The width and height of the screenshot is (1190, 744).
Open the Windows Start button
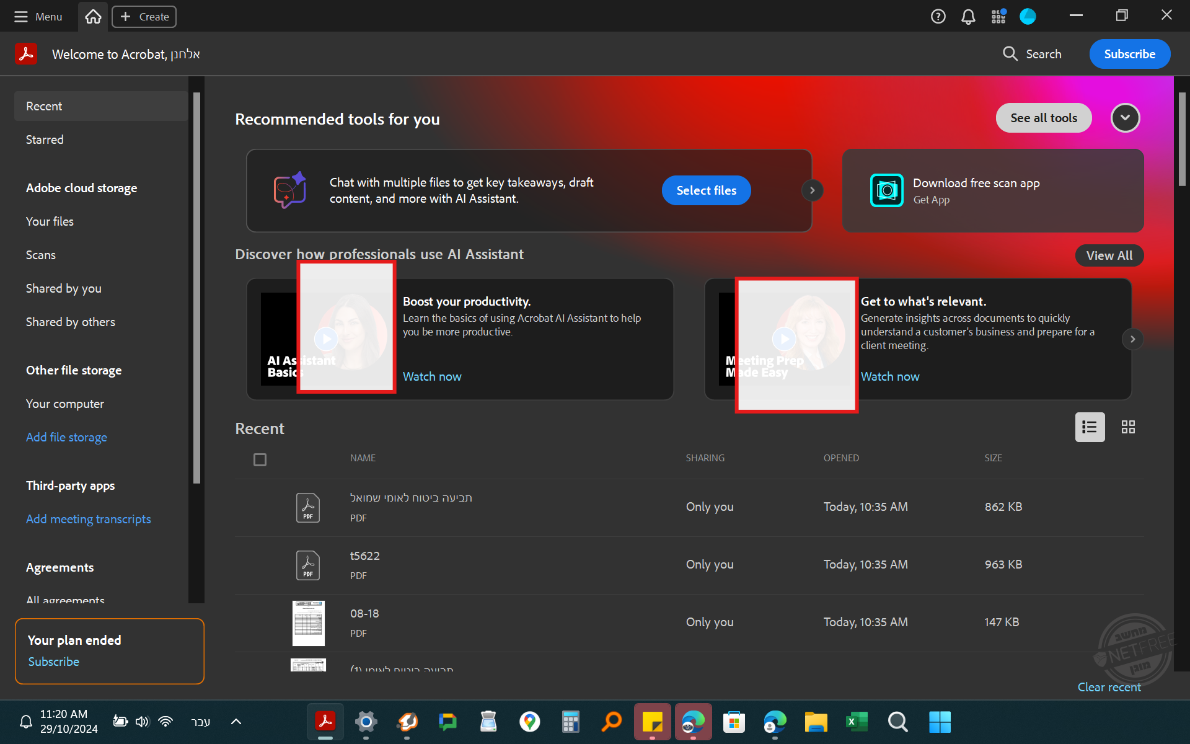pyautogui.click(x=940, y=722)
